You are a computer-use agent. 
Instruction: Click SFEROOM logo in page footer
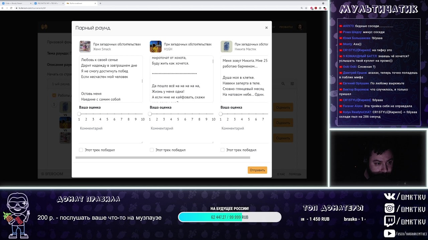click(x=52, y=174)
